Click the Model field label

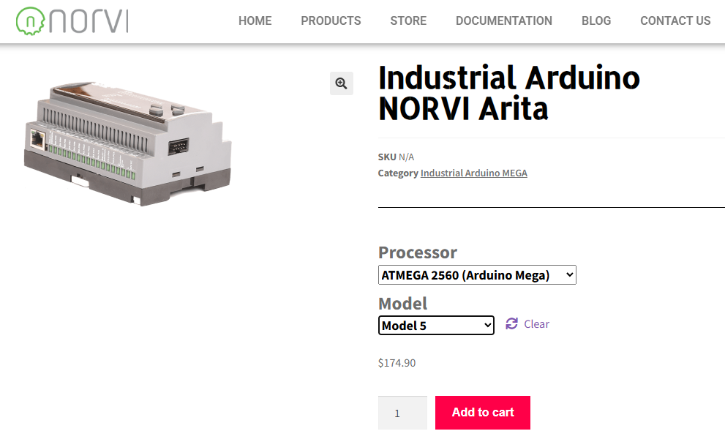402,303
